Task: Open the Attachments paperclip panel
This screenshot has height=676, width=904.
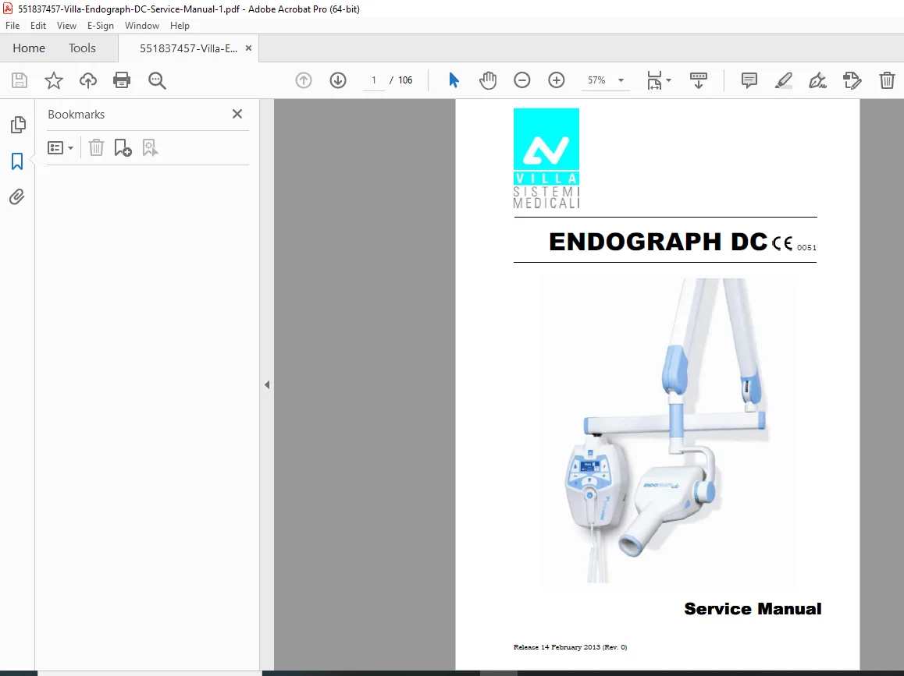Action: (16, 197)
